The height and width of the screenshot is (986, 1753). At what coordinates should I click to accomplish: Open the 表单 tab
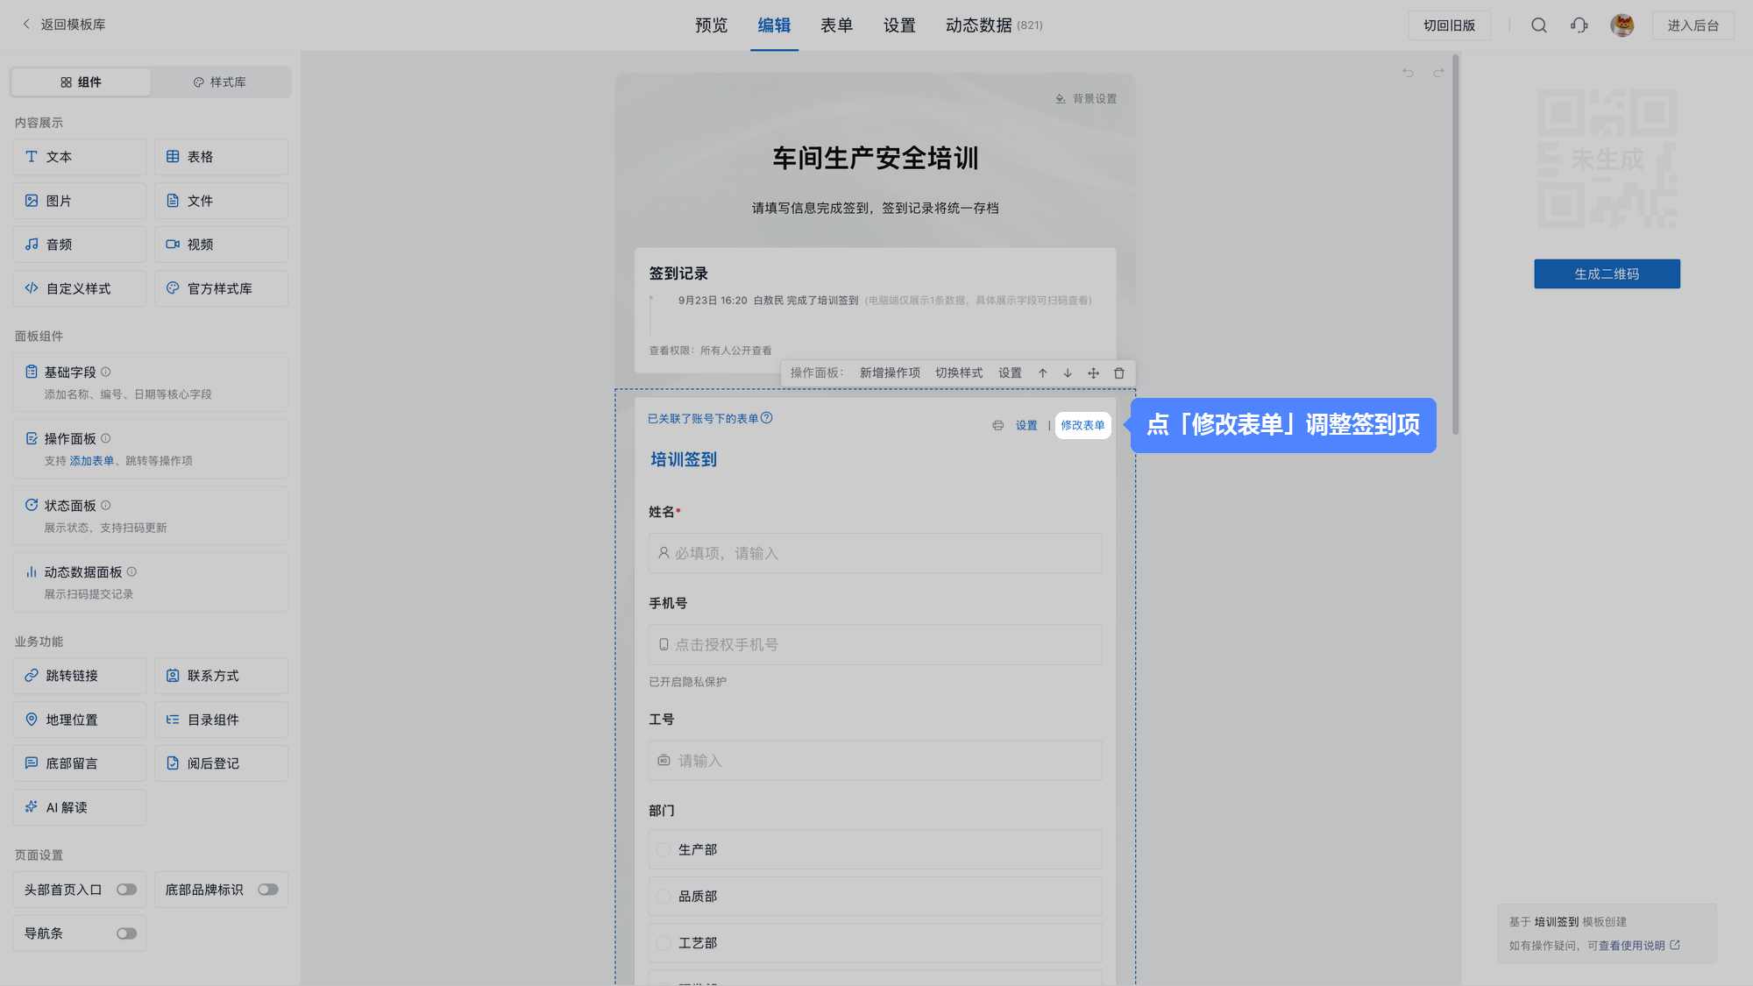pyautogui.click(x=836, y=25)
